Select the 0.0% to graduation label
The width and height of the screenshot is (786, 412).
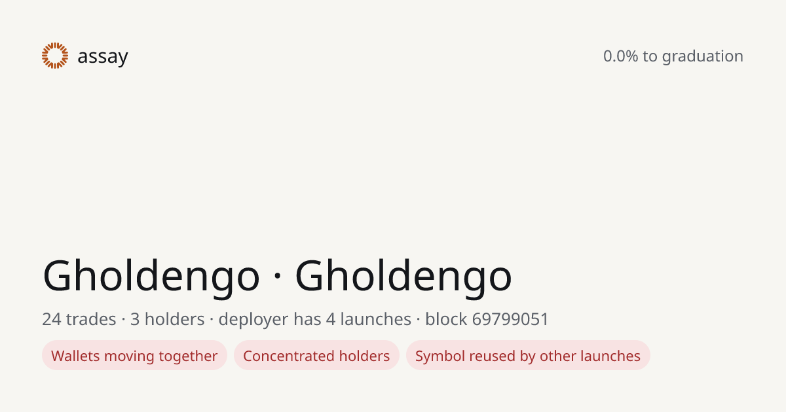point(673,56)
